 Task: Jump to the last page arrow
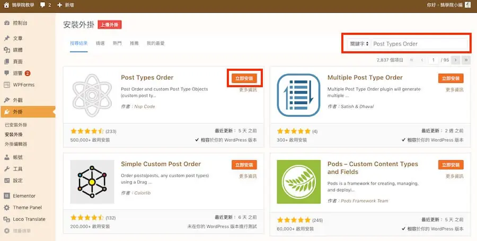[x=466, y=60]
